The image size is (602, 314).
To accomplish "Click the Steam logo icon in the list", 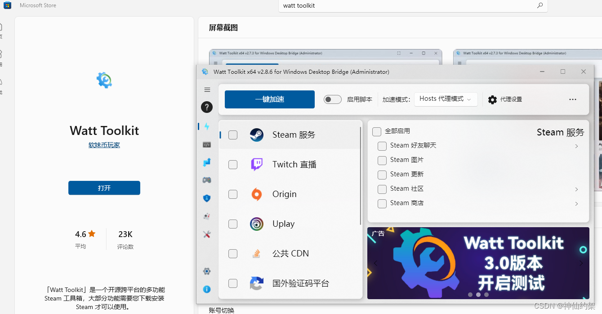I will click(x=257, y=135).
